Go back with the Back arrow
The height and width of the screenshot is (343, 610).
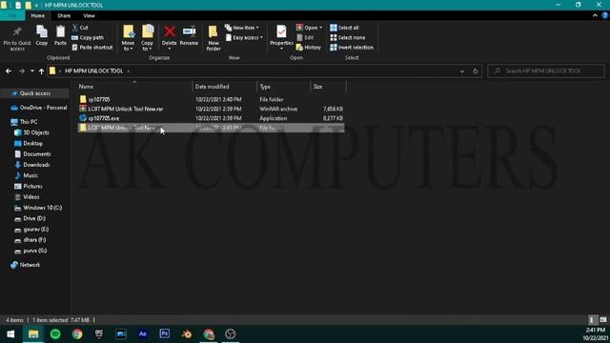pyautogui.click(x=9, y=71)
